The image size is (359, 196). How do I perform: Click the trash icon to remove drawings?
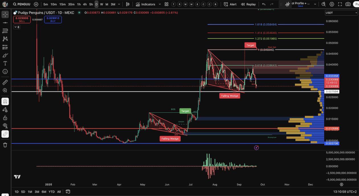tap(5, 145)
